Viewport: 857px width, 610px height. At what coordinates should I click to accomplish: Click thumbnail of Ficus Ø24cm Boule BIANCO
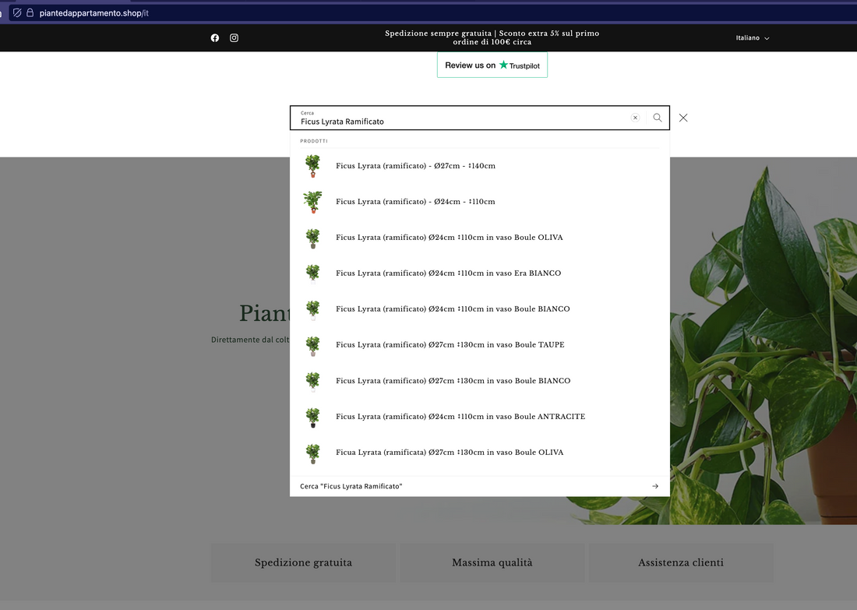(312, 309)
